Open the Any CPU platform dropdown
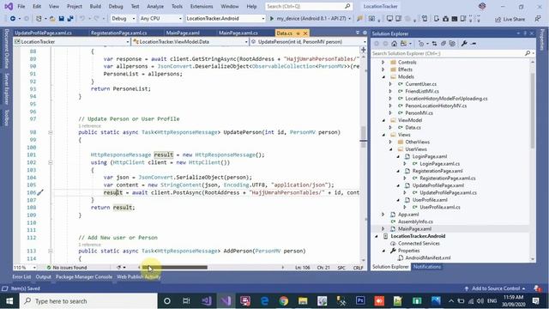This screenshot has width=549, height=309. coord(160,19)
